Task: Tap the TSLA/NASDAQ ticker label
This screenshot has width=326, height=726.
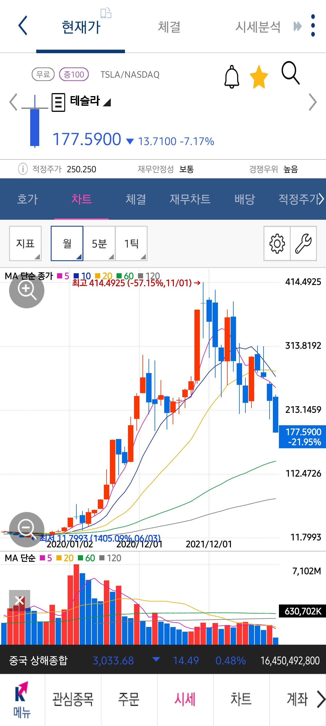Action: (x=130, y=75)
